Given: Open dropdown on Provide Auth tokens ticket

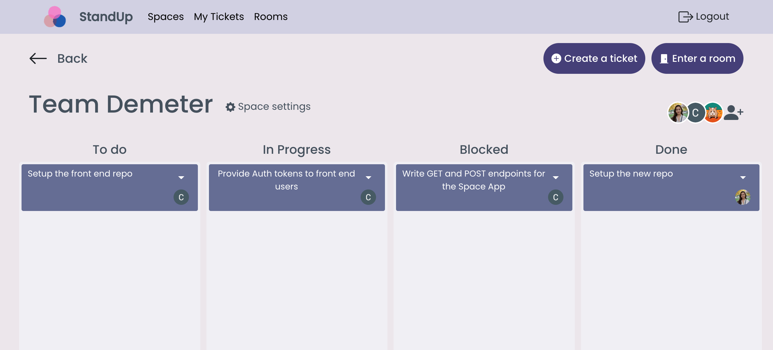Looking at the screenshot, I should [368, 177].
